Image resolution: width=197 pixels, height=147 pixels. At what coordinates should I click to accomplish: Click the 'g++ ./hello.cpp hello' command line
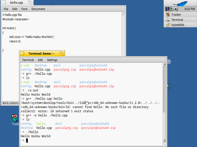click(42, 99)
